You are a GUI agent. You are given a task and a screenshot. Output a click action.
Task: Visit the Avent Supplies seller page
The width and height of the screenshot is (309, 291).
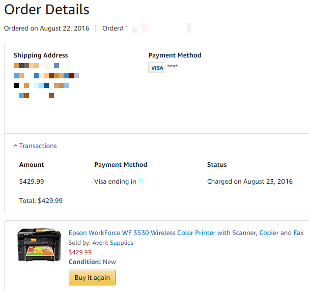coord(113,243)
